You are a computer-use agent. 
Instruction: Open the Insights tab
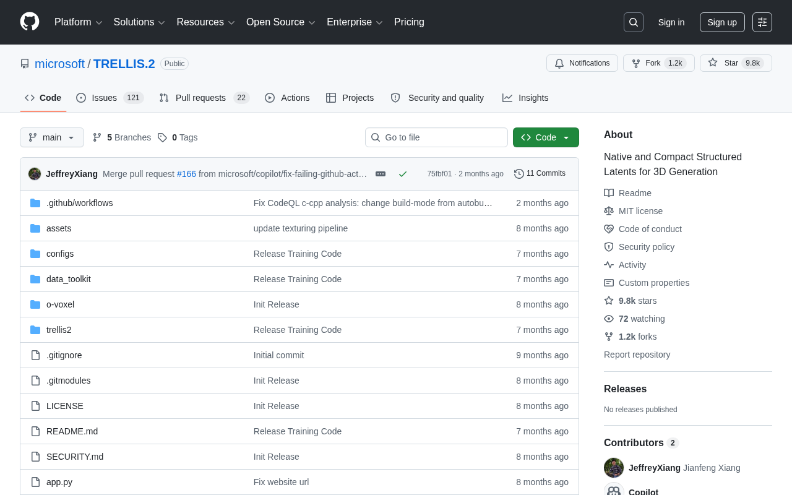525,98
